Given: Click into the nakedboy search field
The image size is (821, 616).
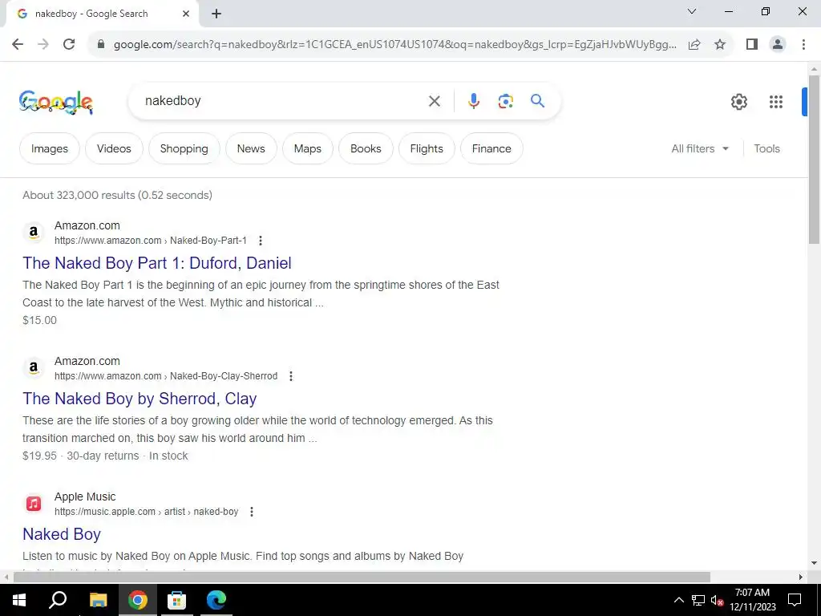Looking at the screenshot, I should (x=283, y=101).
